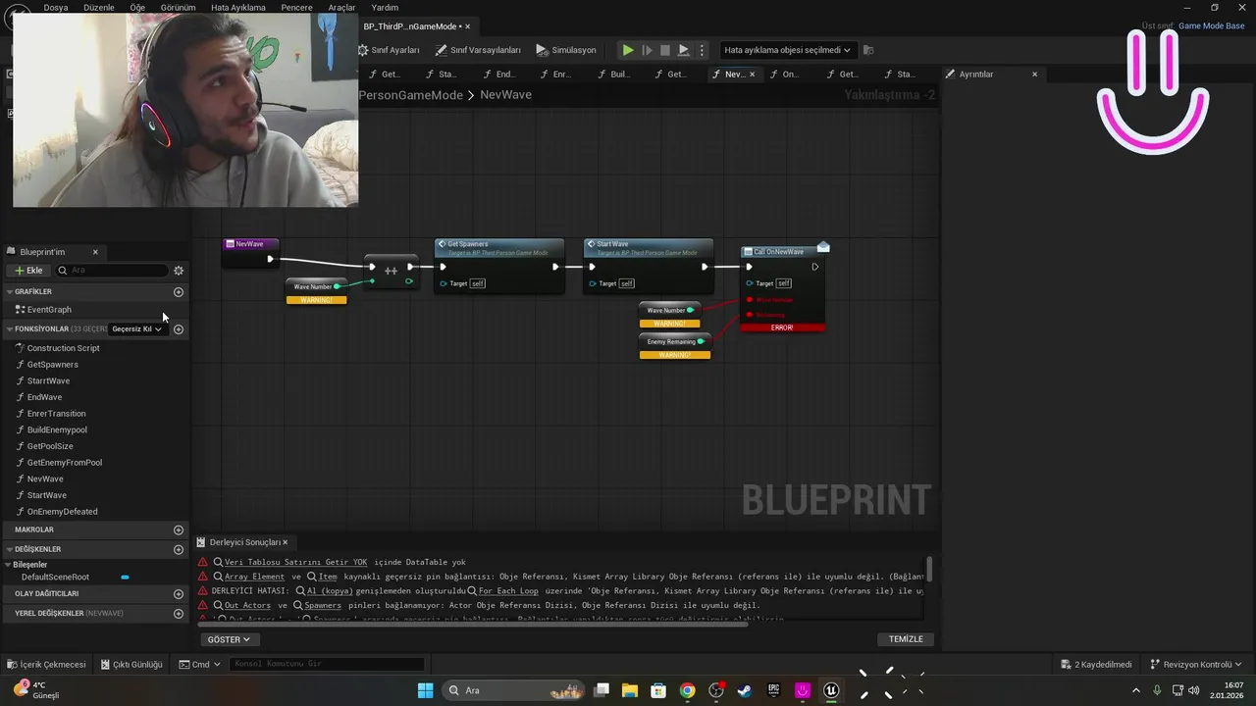This screenshot has height=706, width=1256.
Task: Add a new macro with MAKROLAR plus
Action: point(179,529)
